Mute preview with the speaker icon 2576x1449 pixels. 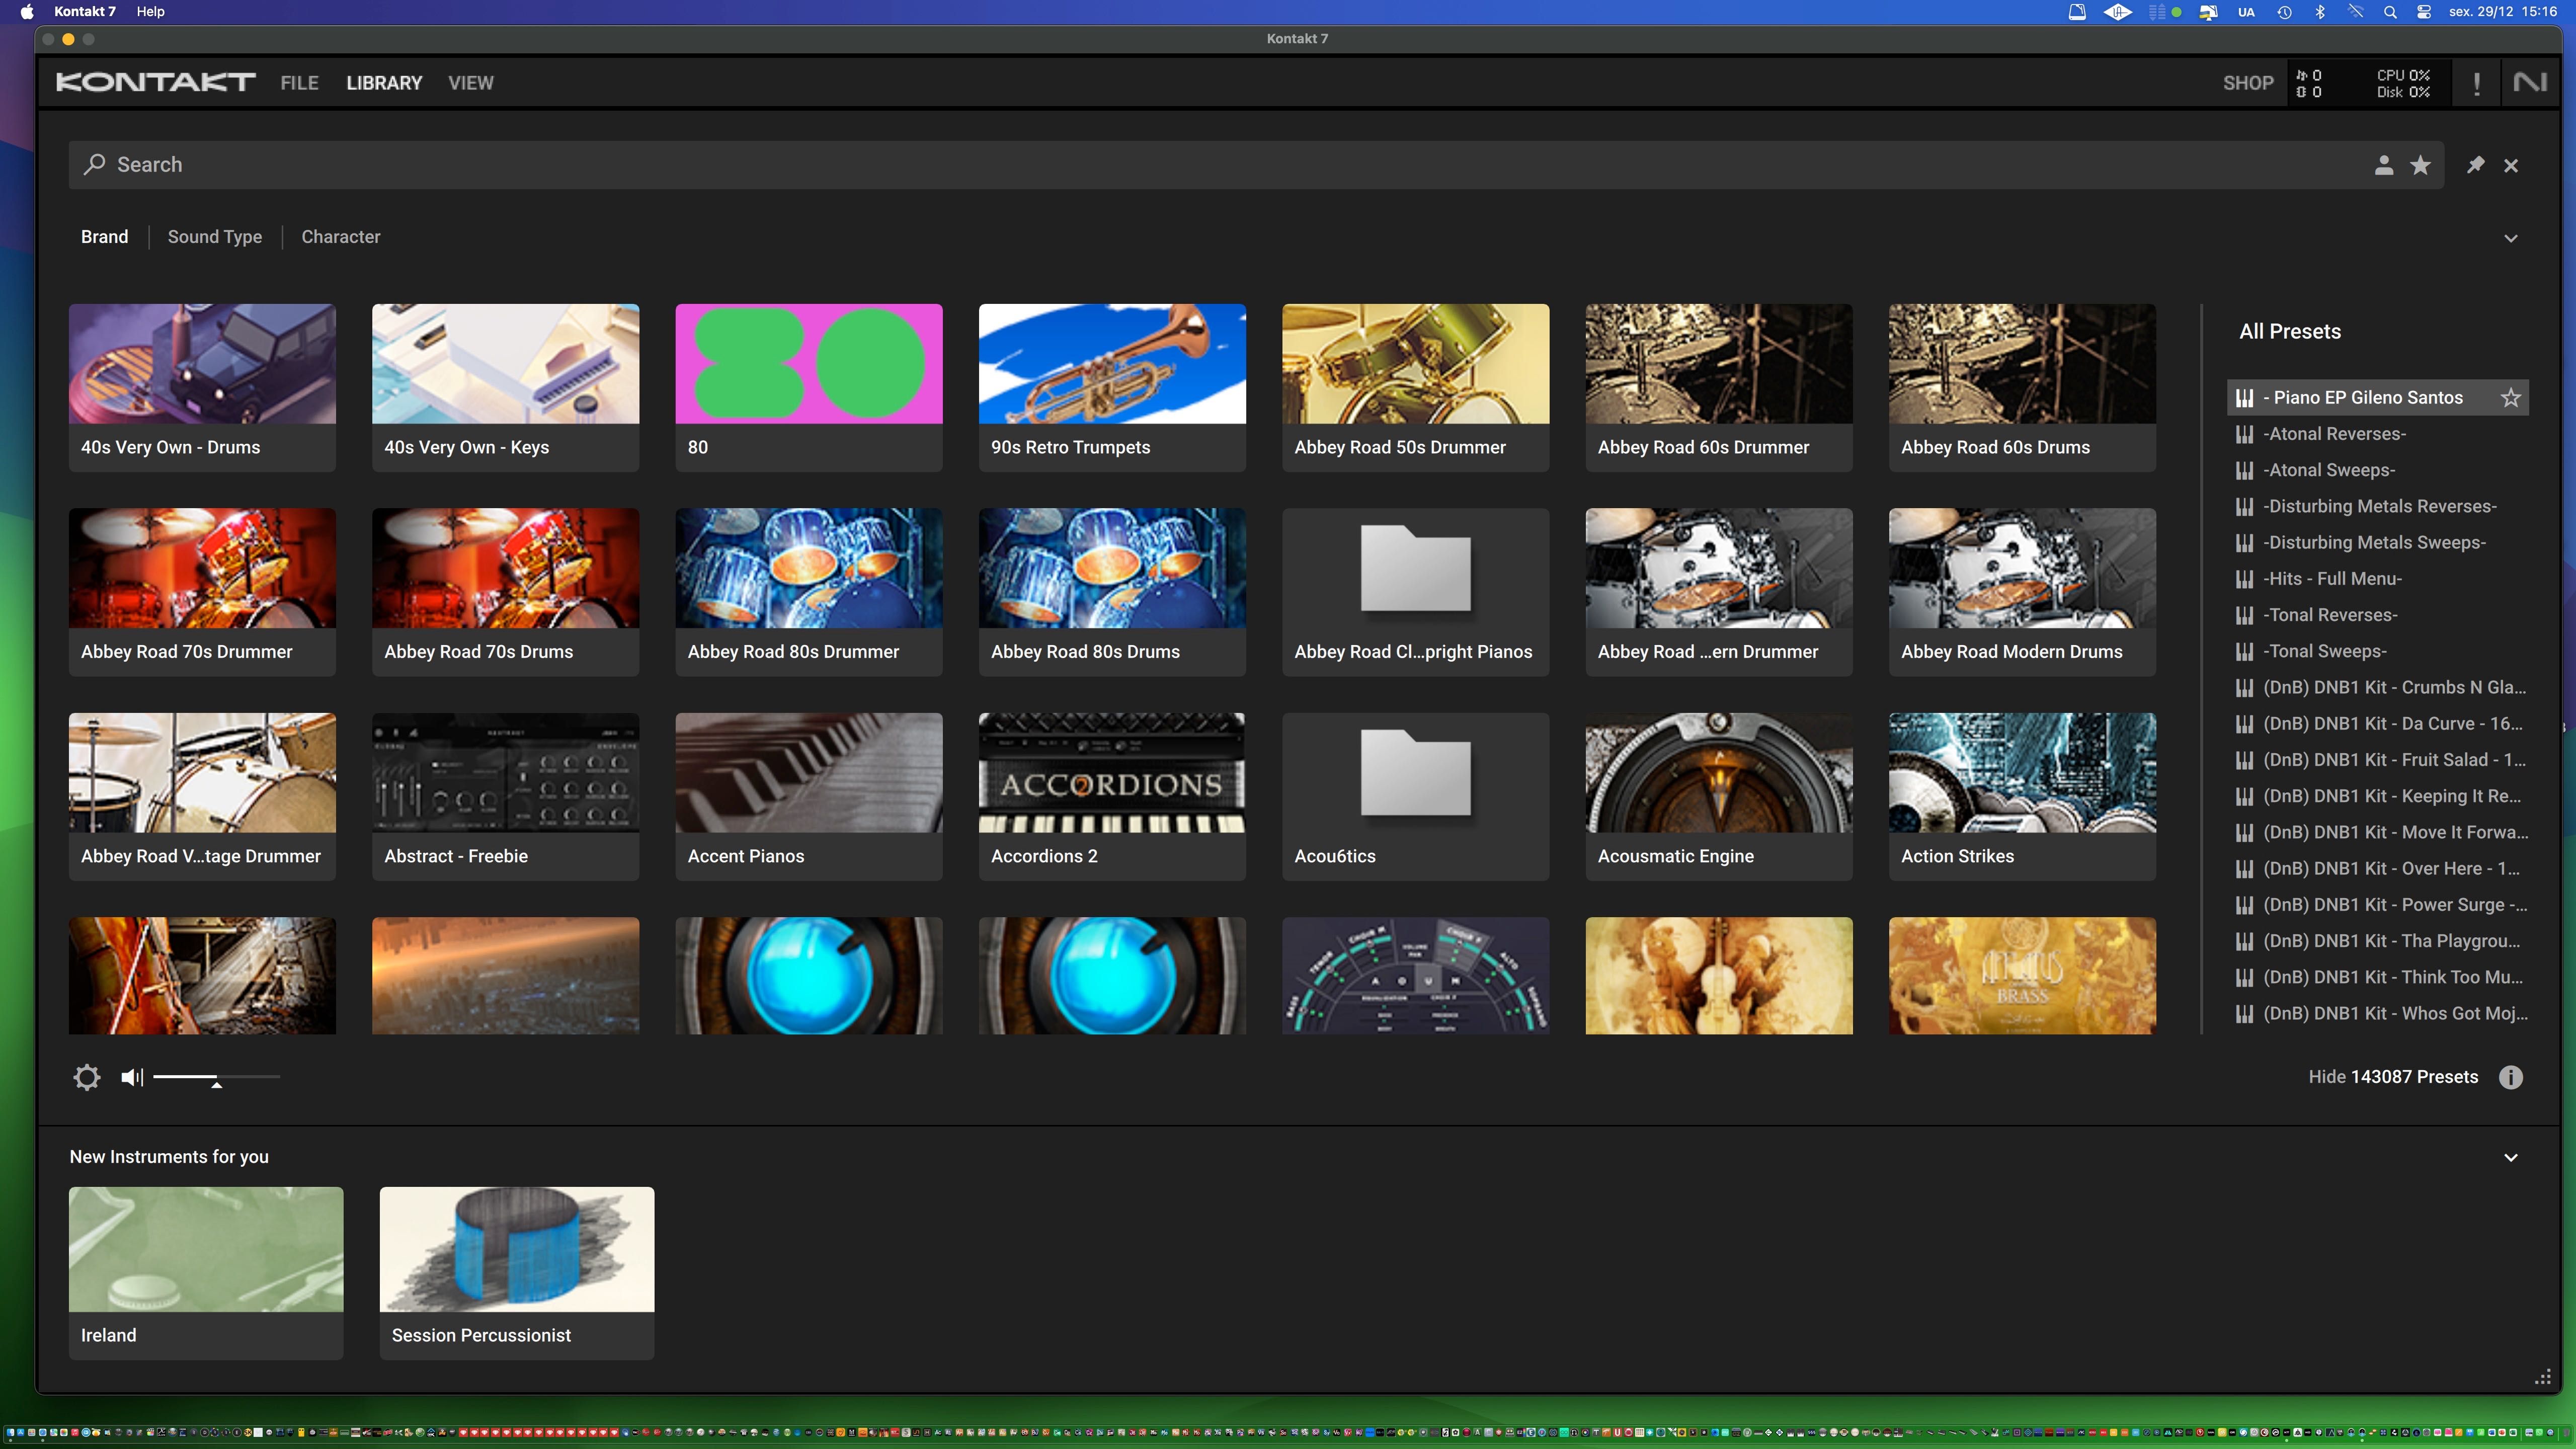(132, 1077)
